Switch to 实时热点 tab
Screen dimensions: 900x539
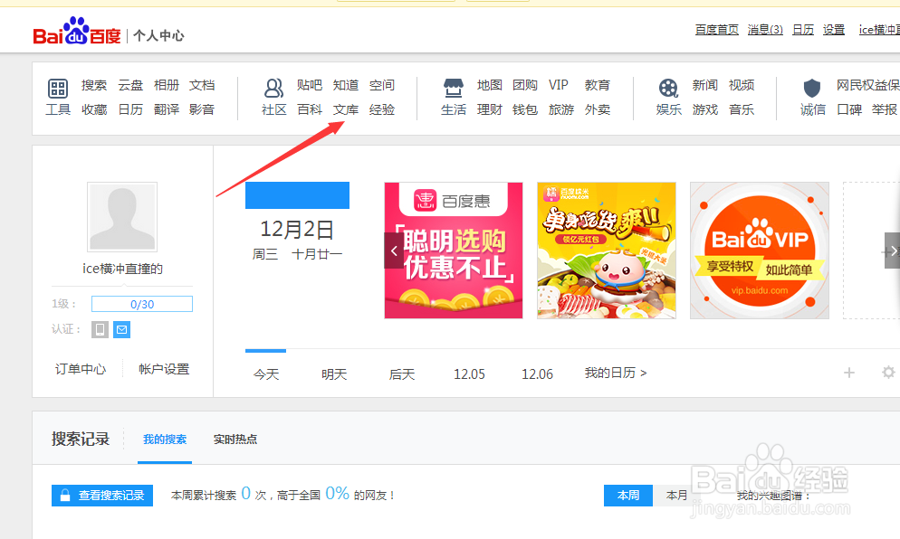pyautogui.click(x=235, y=440)
